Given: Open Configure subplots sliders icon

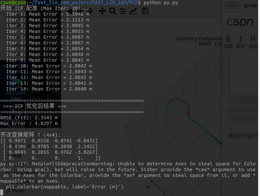Looking at the screenshot, I should coord(123,11).
